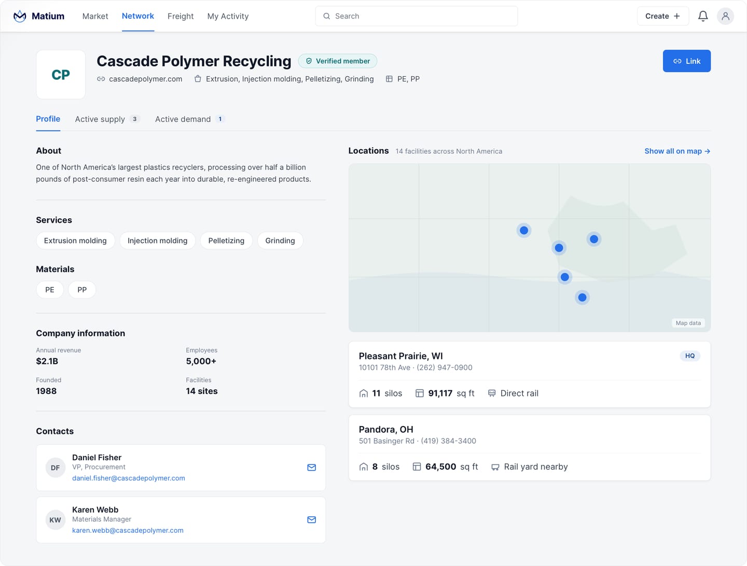This screenshot has width=747, height=566.
Task: Open the Create button
Action: point(662,16)
